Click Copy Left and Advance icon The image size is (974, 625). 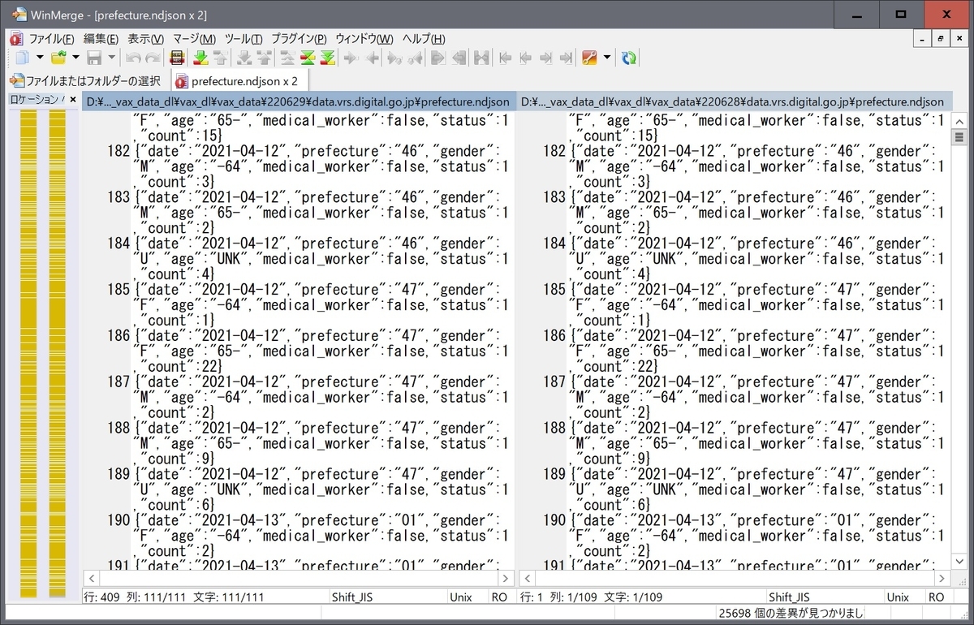[x=416, y=58]
